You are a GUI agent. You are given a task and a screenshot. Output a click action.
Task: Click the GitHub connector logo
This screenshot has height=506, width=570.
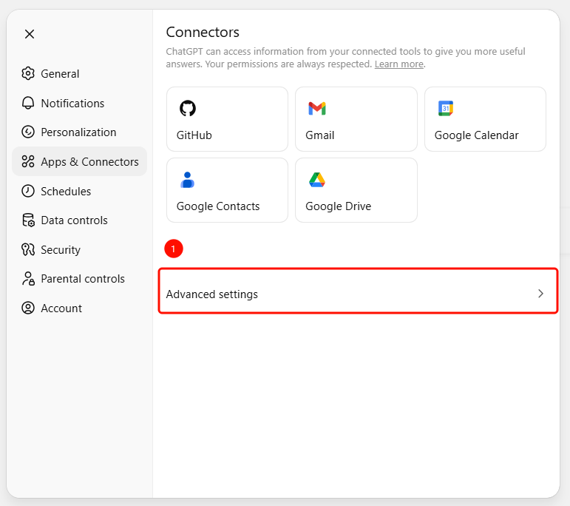pos(188,109)
